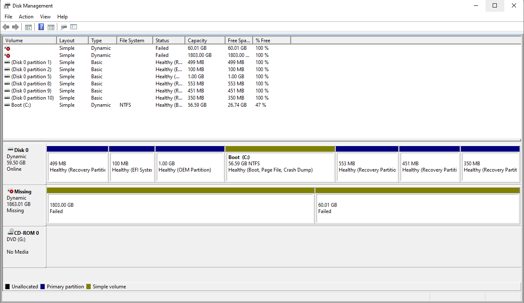Select the Disk 0 header block in the lower pane

pos(24,164)
